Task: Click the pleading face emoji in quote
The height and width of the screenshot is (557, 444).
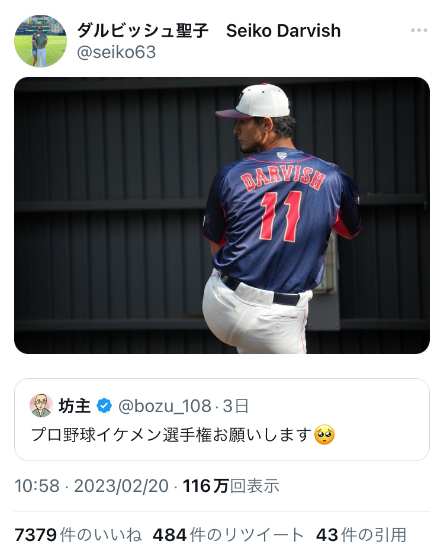Action: pyautogui.click(x=324, y=435)
